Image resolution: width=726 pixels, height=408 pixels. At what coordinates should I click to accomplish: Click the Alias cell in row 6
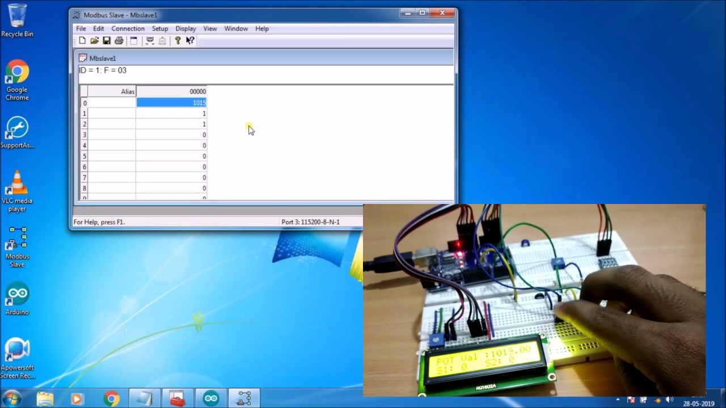click(112, 167)
